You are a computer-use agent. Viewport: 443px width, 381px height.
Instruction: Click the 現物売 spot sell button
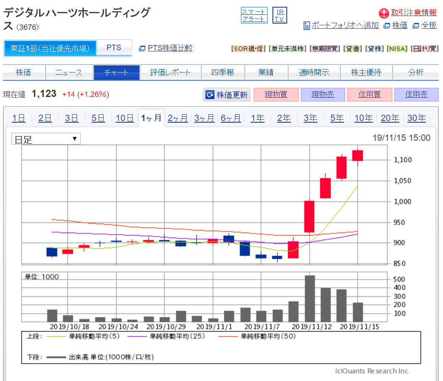[x=323, y=94]
